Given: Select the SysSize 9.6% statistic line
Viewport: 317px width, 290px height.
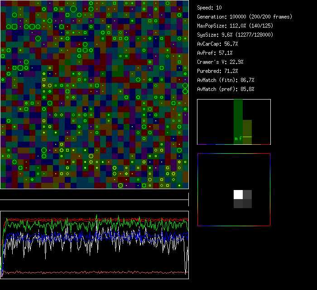Looking at the screenshot, I should (x=235, y=35).
